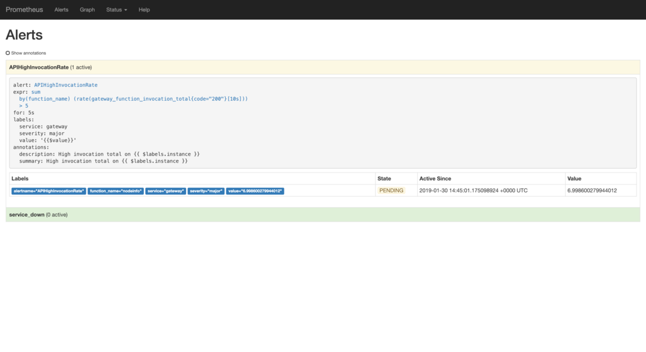Select the Active Since timestamp 2019-01-30 14:45:01
Viewport: 646px width, 352px height.
point(473,190)
